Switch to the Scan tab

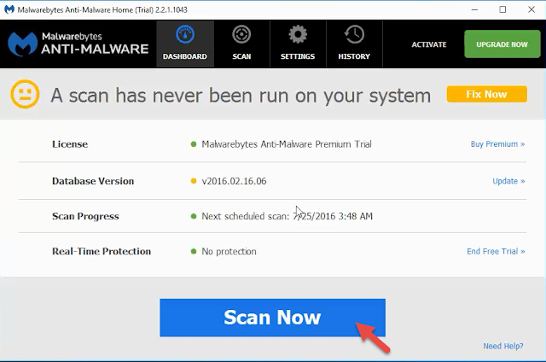point(241,44)
